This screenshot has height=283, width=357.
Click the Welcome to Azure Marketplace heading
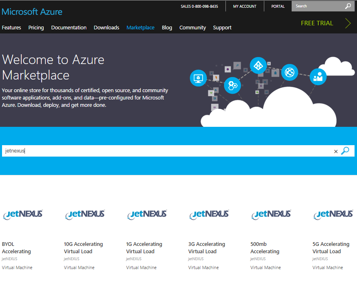click(53, 68)
